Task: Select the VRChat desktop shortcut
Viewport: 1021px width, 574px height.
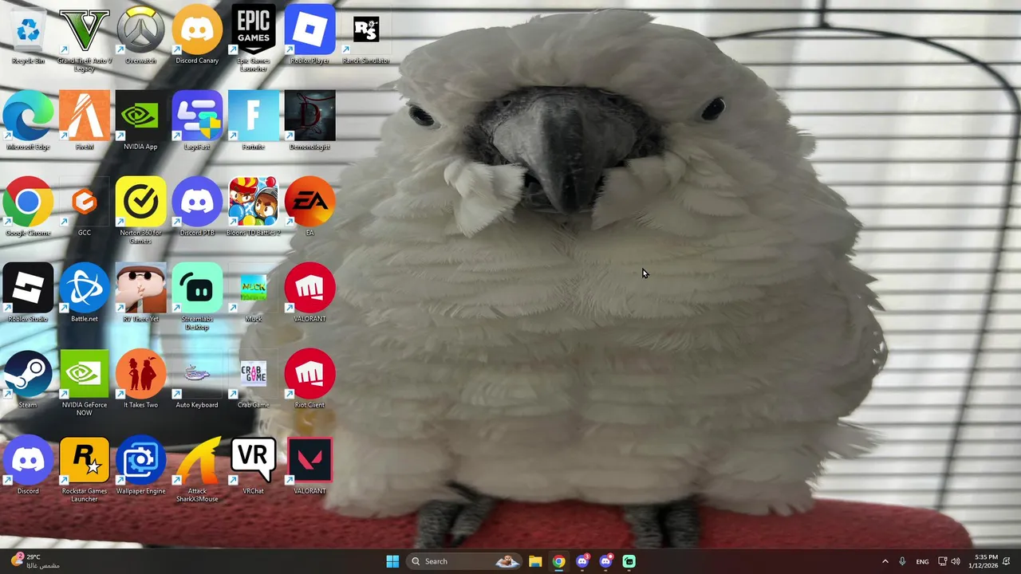Action: click(254, 466)
